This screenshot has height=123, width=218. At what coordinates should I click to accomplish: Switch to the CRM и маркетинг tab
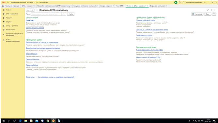click(27, 6)
